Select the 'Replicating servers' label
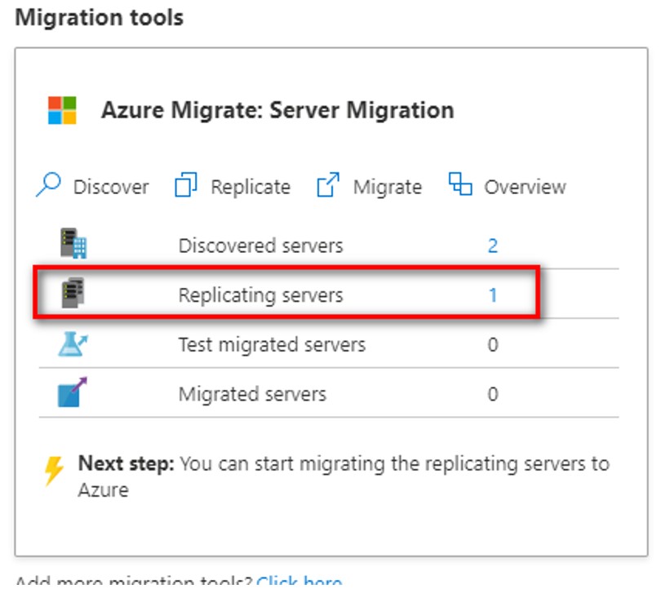Viewport: 661px width, 602px height. click(261, 295)
